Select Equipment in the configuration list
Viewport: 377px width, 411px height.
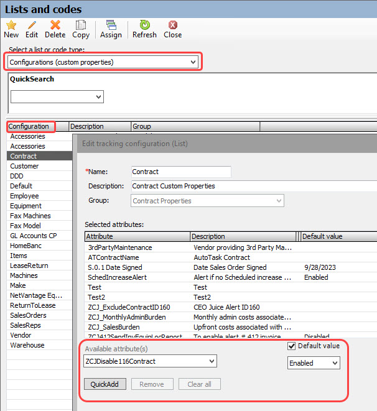(x=39, y=206)
